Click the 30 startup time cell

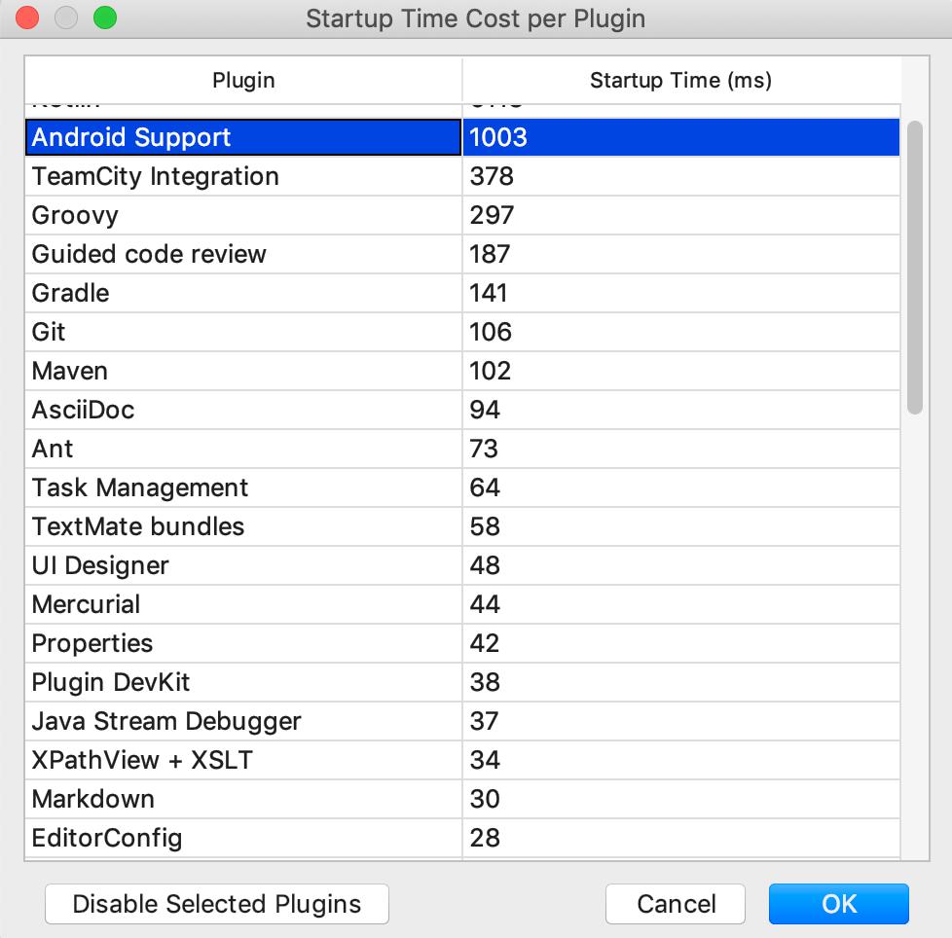681,799
